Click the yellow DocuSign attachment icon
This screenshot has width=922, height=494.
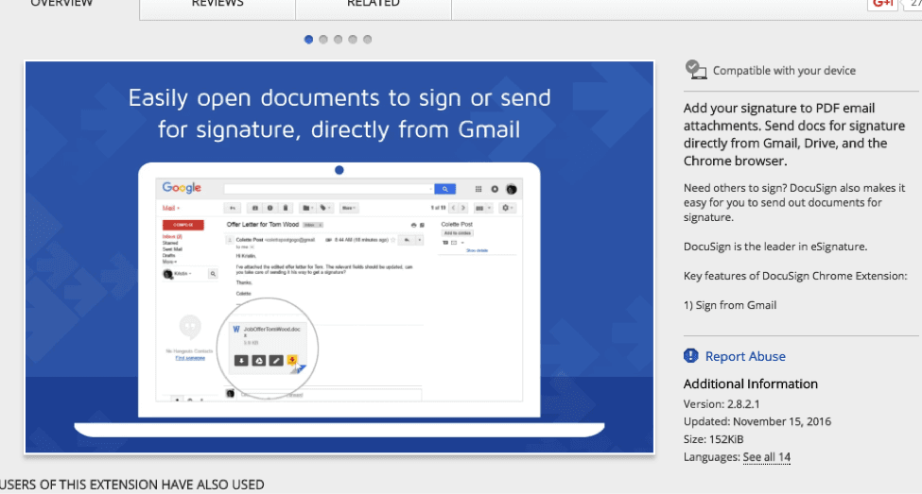pos(293,360)
